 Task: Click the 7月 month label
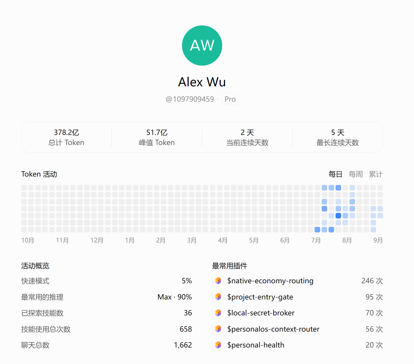316,240
